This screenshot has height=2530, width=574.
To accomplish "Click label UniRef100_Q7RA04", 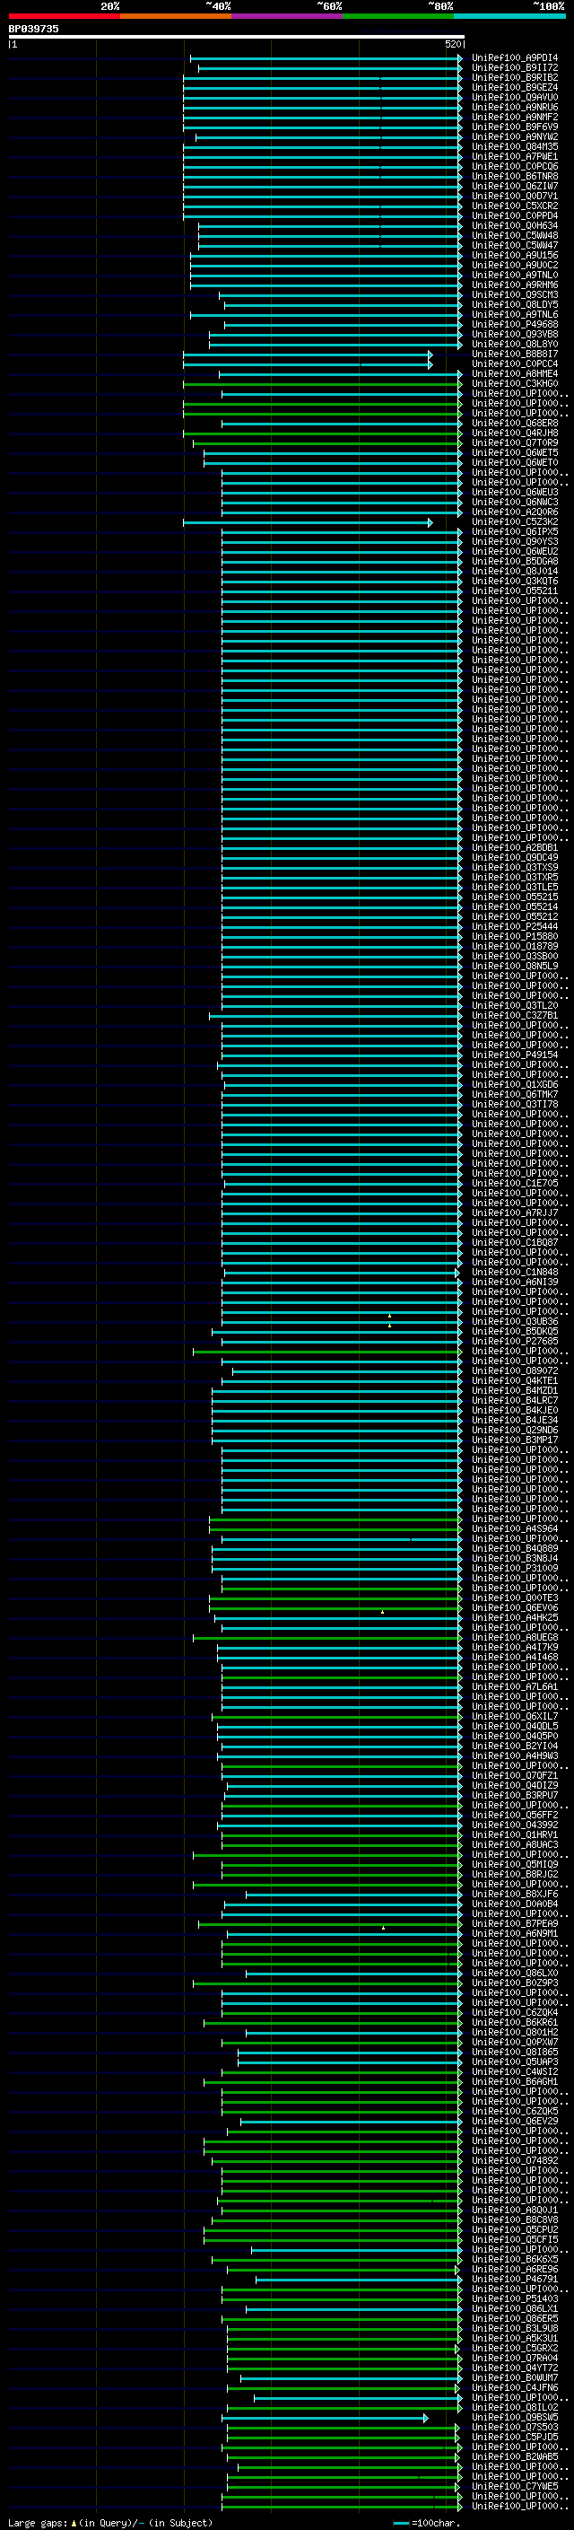I will 514,2358.
